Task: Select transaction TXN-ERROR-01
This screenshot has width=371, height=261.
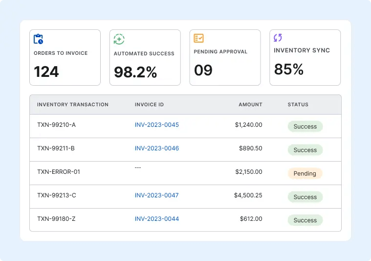Action: [59, 171]
